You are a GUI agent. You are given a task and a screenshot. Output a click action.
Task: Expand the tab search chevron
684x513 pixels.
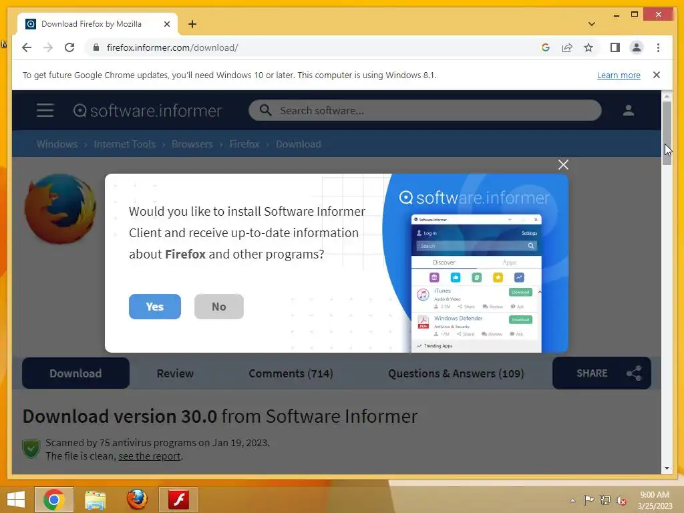[x=592, y=24]
